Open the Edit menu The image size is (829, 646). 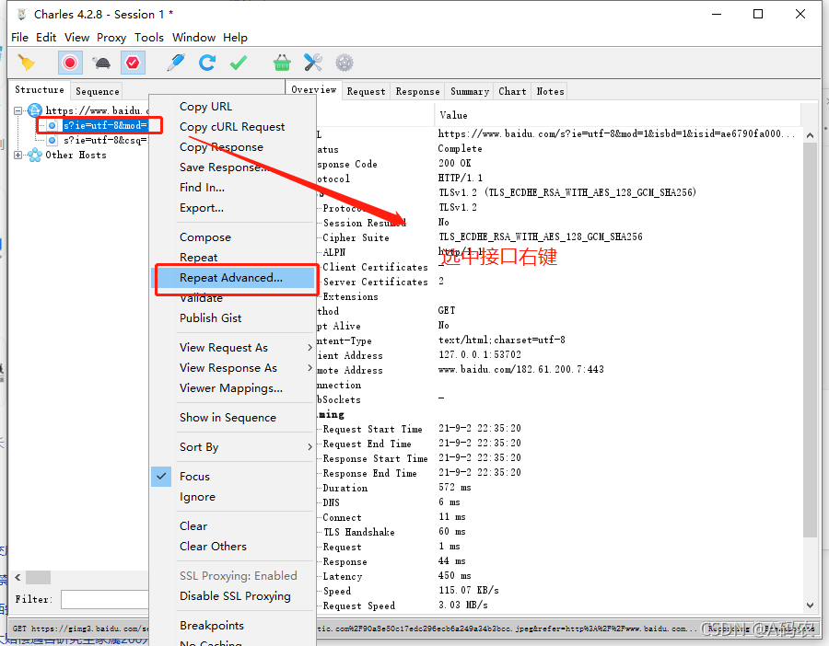tap(46, 38)
